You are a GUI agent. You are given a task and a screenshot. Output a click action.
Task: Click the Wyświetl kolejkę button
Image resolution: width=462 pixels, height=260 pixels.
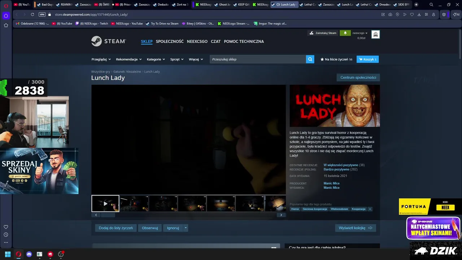pyautogui.click(x=356, y=228)
